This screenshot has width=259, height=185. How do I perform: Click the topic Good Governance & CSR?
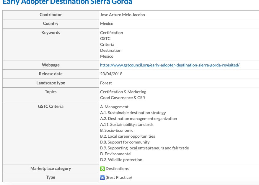pos(123,98)
